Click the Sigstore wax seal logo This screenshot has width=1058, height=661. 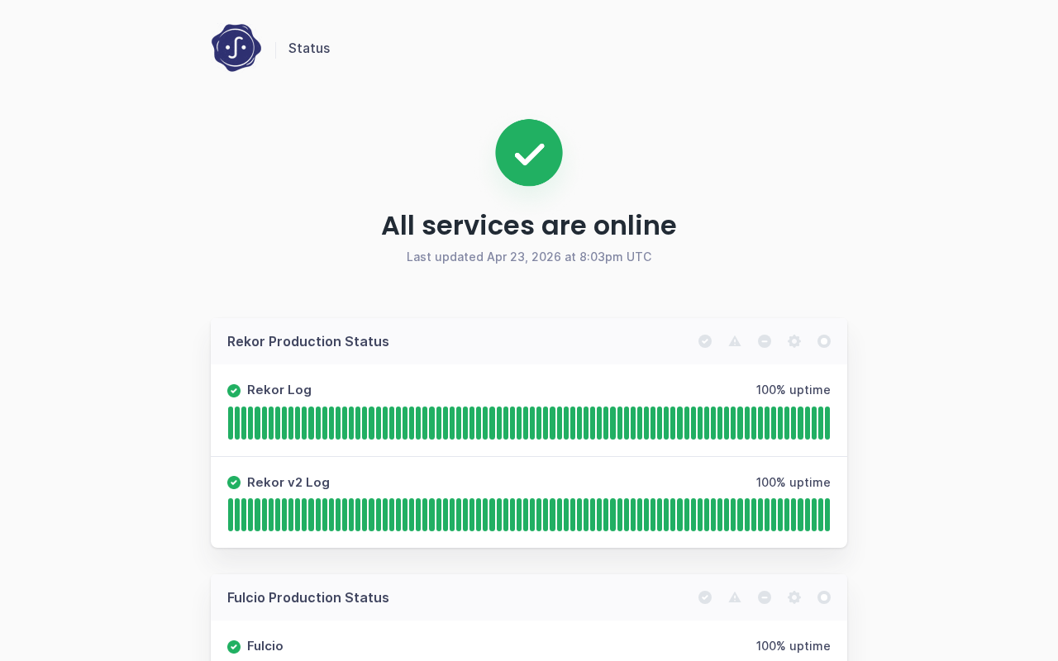(x=236, y=48)
